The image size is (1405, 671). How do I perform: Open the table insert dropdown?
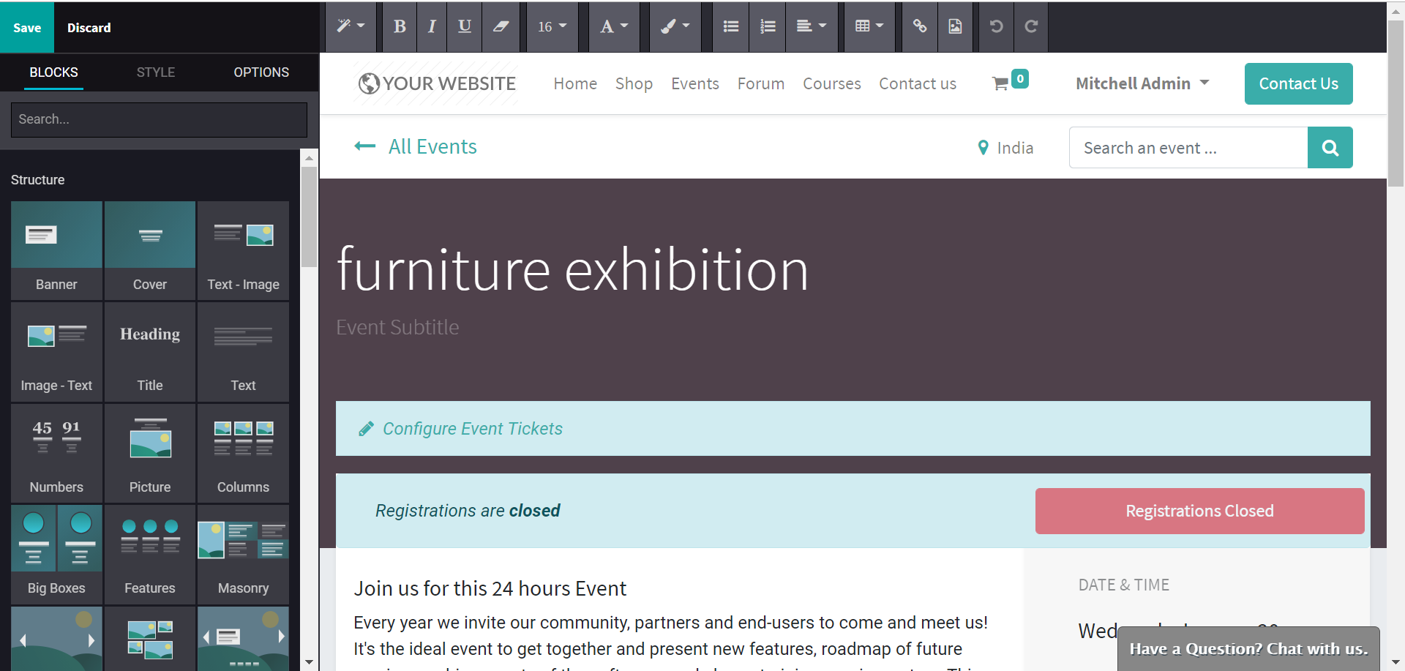click(869, 26)
